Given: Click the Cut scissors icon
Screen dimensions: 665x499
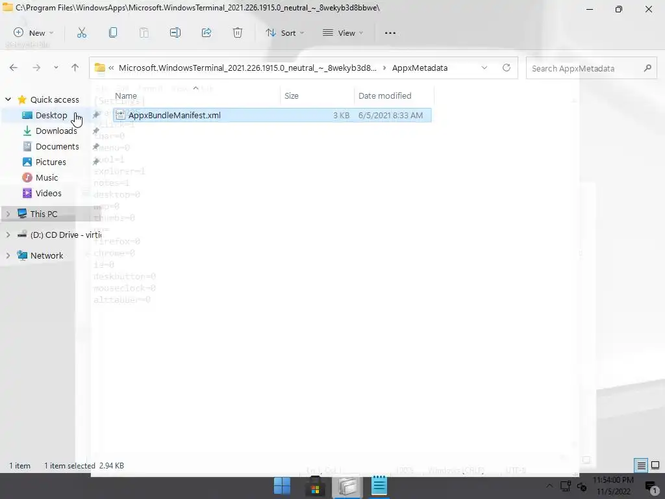Looking at the screenshot, I should (81, 32).
